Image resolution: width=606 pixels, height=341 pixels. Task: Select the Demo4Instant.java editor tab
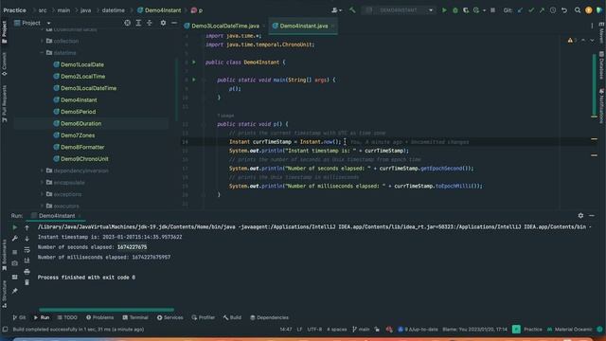(303, 26)
